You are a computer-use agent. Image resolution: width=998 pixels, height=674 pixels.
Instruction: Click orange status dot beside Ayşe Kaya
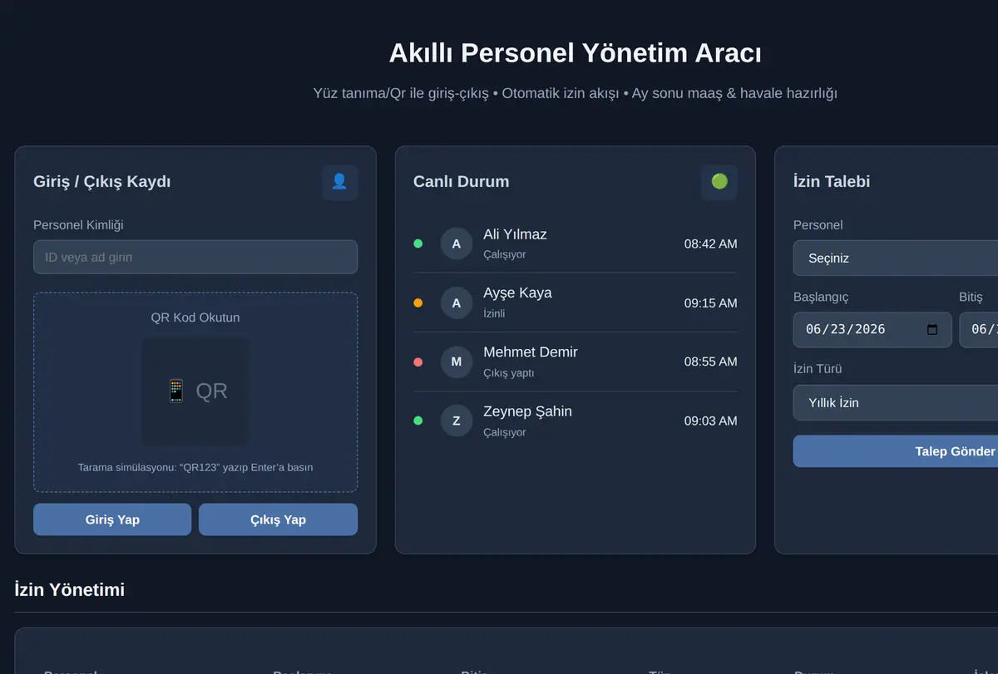coord(418,303)
